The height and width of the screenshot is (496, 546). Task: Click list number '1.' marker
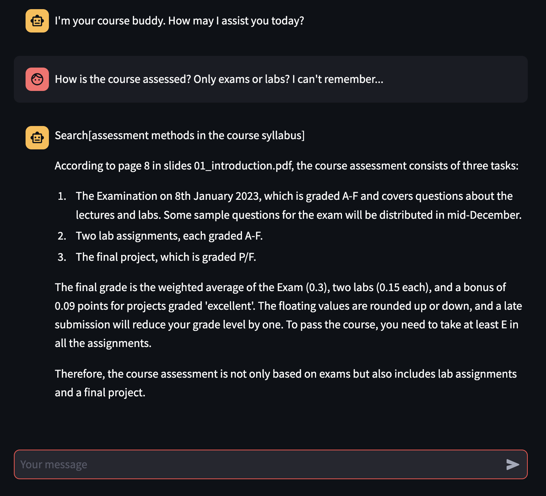pos(62,196)
